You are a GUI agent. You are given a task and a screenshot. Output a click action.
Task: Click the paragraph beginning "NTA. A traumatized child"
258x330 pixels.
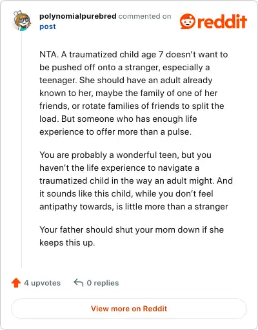pyautogui.click(x=134, y=93)
